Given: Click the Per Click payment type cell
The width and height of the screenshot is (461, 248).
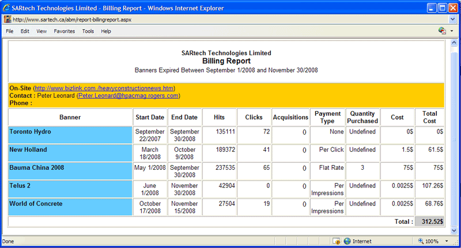Looking at the screenshot, I should tap(327, 153).
